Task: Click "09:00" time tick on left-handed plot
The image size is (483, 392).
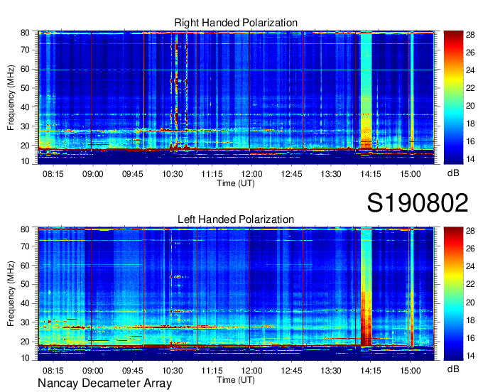Action: 93,371
